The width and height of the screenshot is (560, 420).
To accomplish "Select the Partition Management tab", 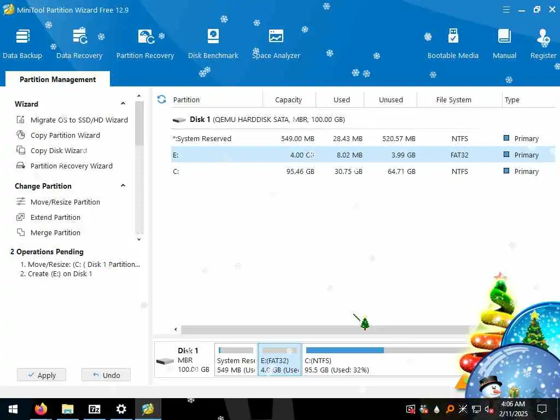I will pyautogui.click(x=57, y=79).
